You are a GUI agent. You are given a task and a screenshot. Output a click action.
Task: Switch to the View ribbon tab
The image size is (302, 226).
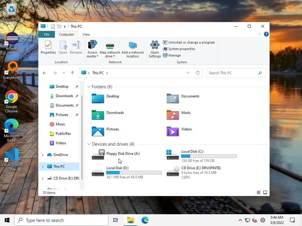(86, 34)
